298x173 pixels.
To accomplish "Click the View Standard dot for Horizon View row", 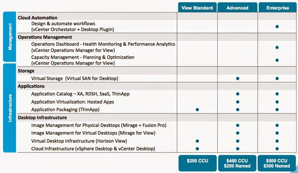I will (x=197, y=141).
